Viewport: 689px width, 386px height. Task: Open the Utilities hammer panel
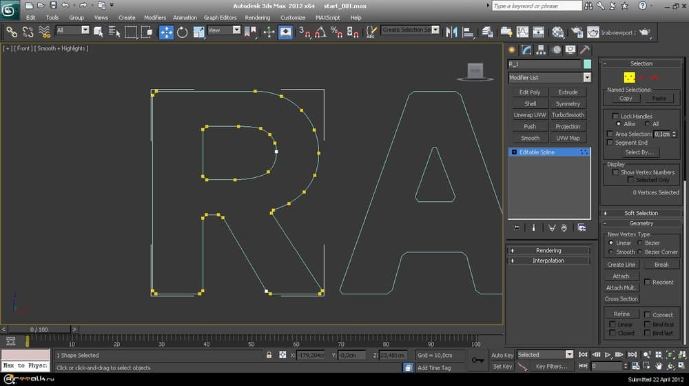pyautogui.click(x=584, y=50)
